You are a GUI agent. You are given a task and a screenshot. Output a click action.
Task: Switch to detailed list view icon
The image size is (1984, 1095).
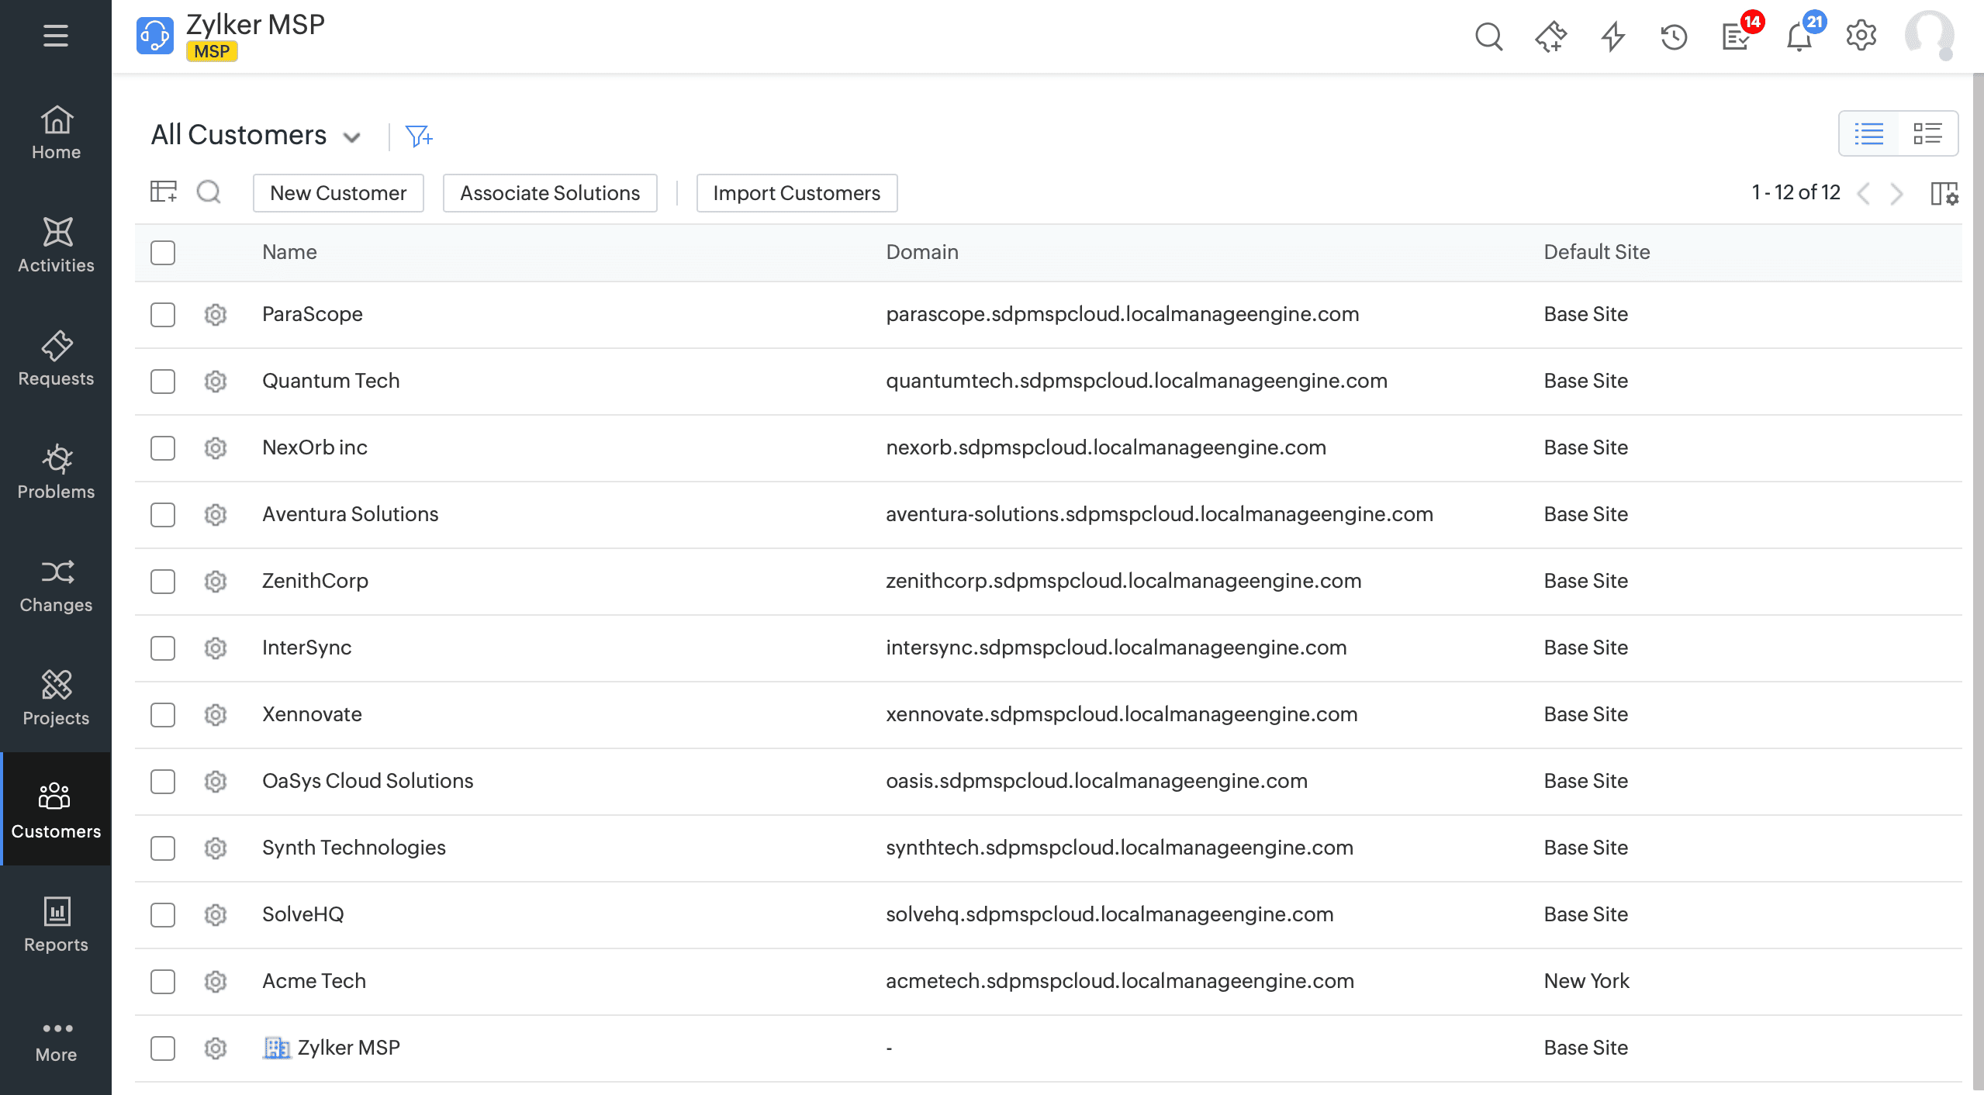(x=1927, y=134)
